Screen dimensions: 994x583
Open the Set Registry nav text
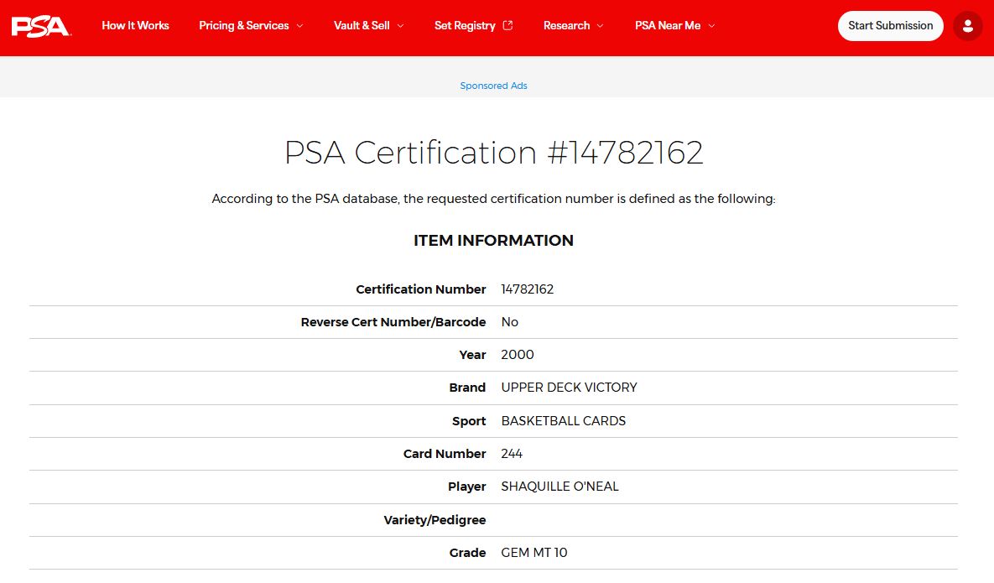[465, 26]
